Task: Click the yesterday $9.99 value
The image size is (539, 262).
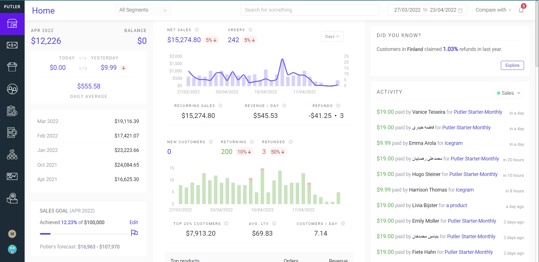Action: pyautogui.click(x=109, y=68)
